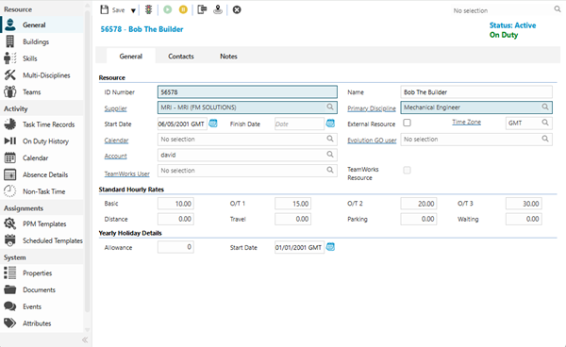
Task: Click the holiday Allowance field
Action: [x=175, y=247]
